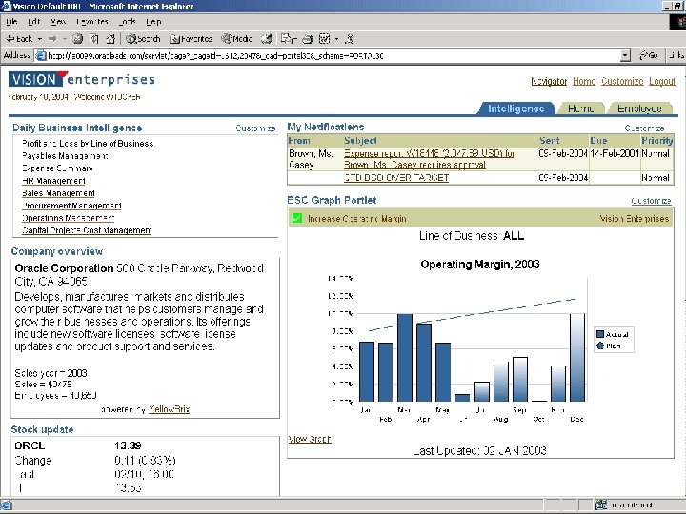
Task: Expand the Address bar dropdown arrow
Action: [626, 55]
